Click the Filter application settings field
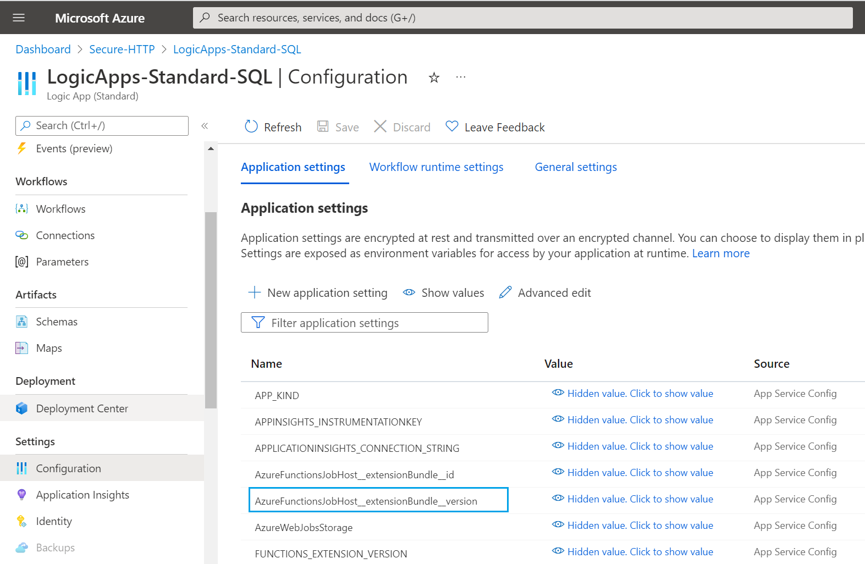865x564 pixels. pyautogui.click(x=365, y=323)
